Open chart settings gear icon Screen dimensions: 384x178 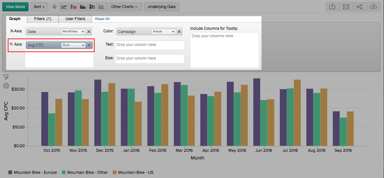6,86
